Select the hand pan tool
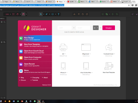Viewport: 138px width, 103px height. pos(17,14)
